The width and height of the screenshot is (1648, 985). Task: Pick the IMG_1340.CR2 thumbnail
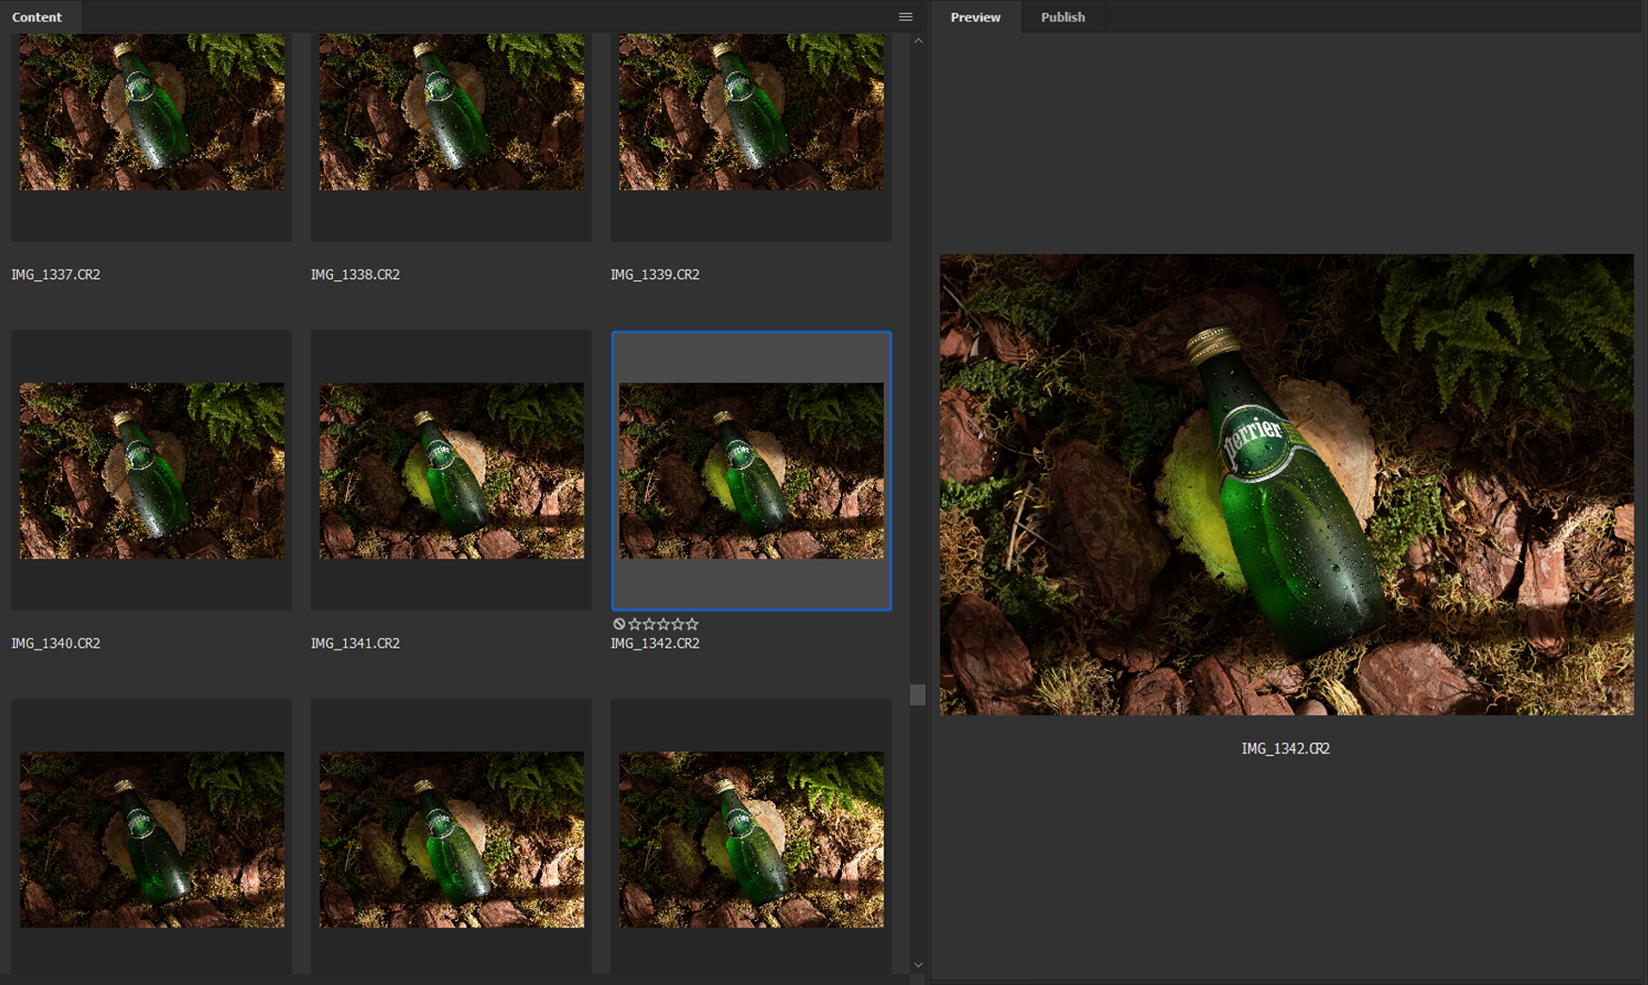pyautogui.click(x=152, y=470)
